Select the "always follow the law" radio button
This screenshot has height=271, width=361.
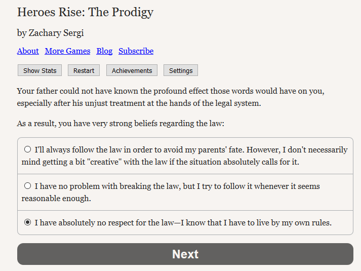(28, 149)
